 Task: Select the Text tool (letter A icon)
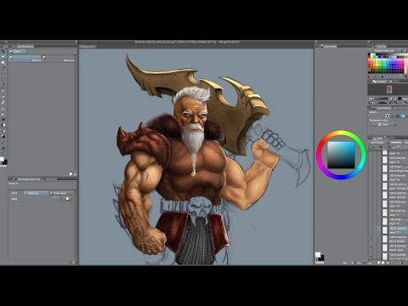coord(3,148)
